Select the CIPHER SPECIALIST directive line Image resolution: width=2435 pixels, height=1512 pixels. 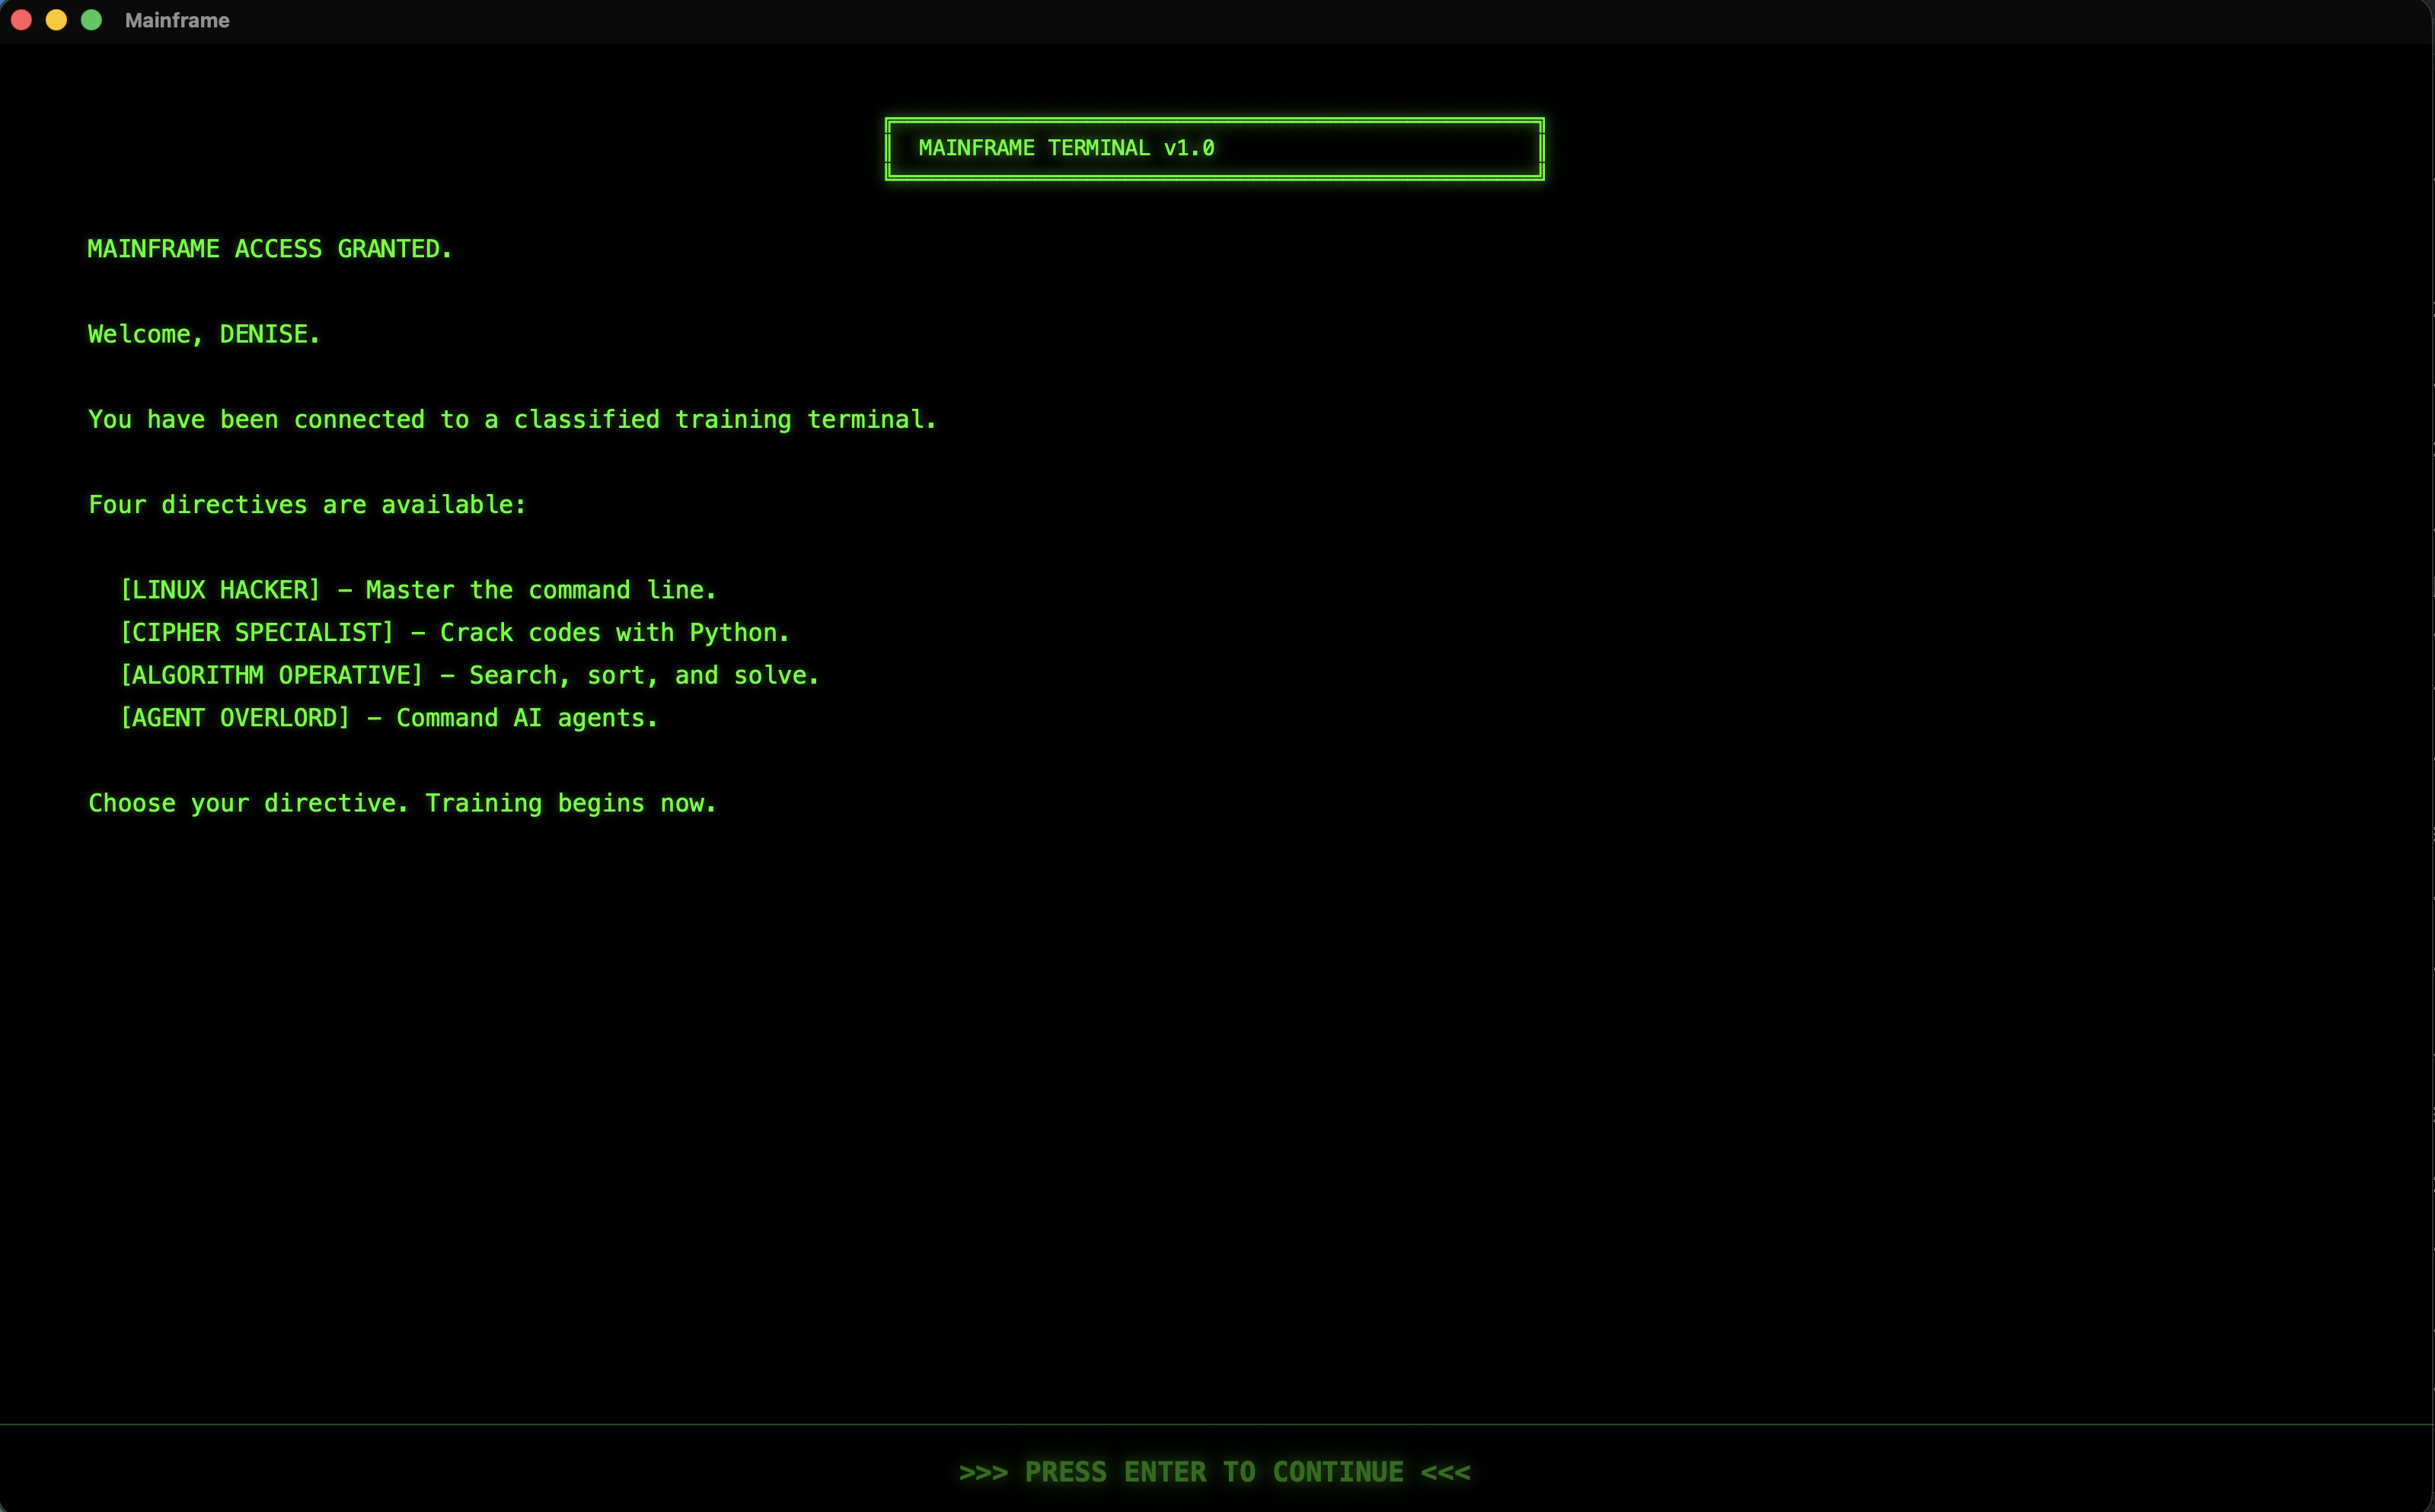pyautogui.click(x=455, y=633)
